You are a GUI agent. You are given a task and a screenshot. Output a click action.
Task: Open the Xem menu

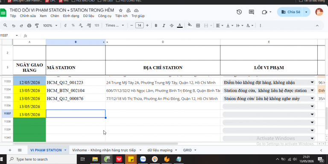click(x=43, y=16)
